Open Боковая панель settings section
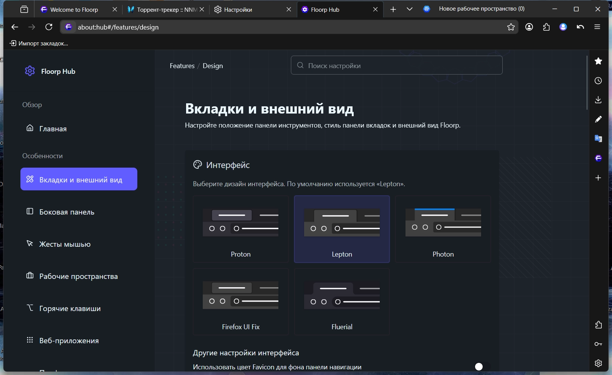 (67, 212)
